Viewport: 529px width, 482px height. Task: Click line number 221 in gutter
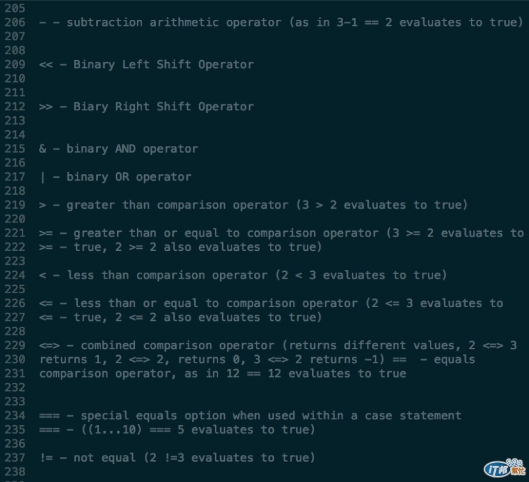coord(15,233)
